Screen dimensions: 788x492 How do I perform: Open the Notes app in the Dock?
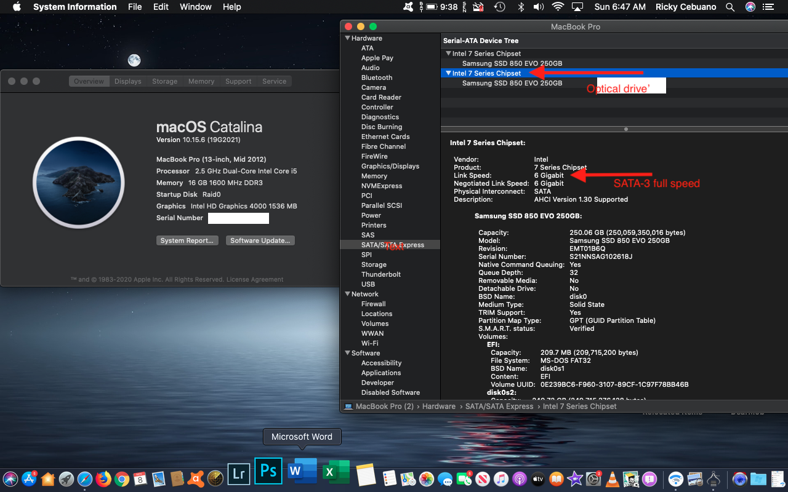tap(366, 475)
